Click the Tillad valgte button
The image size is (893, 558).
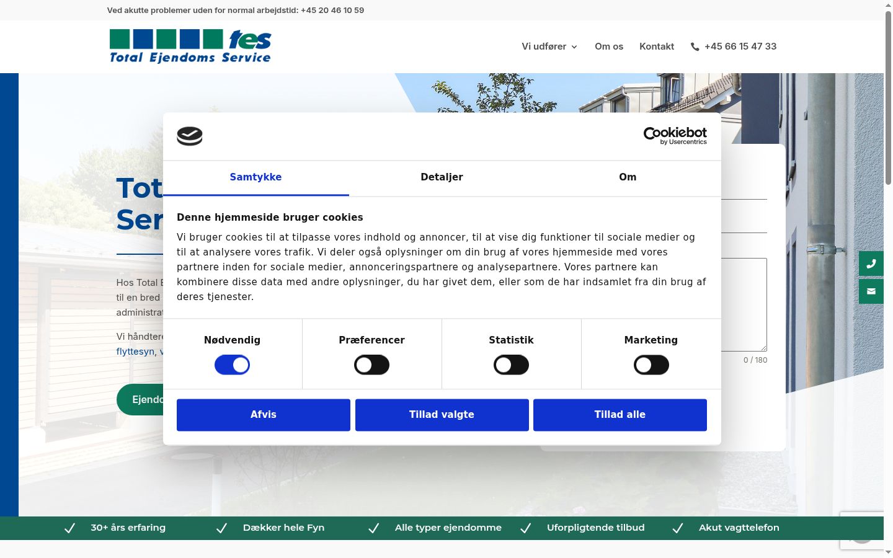442,415
